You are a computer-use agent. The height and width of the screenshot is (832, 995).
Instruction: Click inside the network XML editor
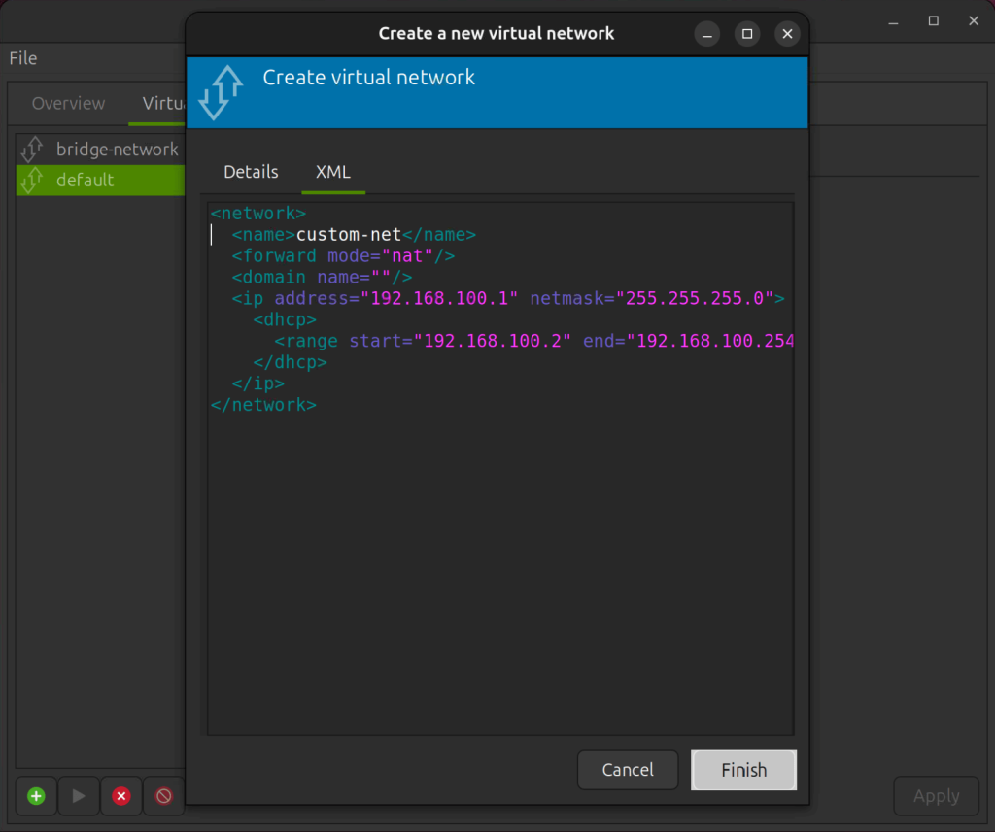point(497,534)
